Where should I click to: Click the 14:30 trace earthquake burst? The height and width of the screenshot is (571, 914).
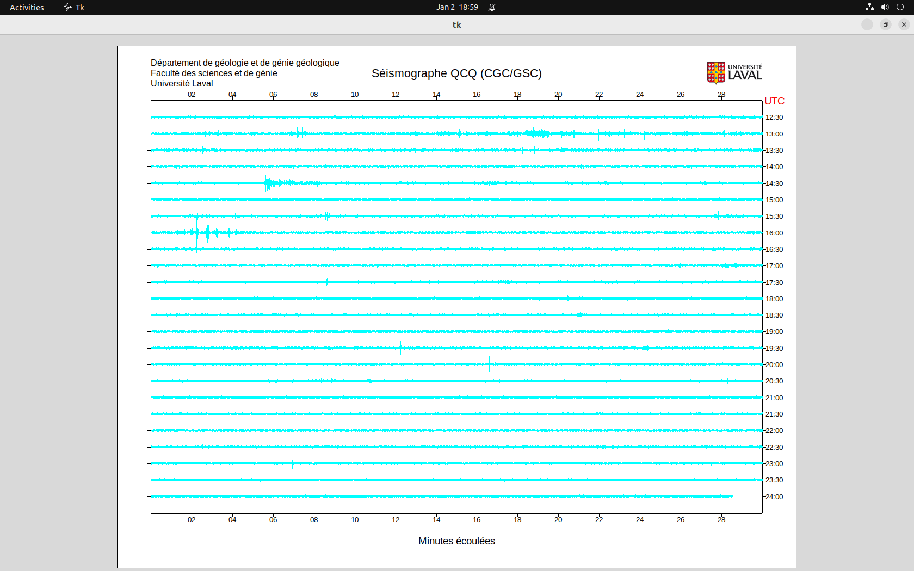268,183
